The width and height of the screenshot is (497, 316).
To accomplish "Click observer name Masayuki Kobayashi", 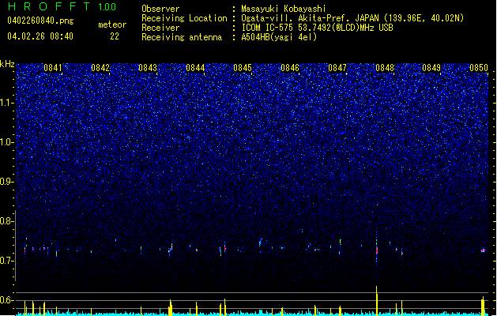I will pos(284,9).
